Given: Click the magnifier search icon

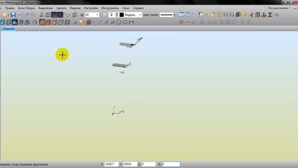Looking at the screenshot, I should point(232,14).
